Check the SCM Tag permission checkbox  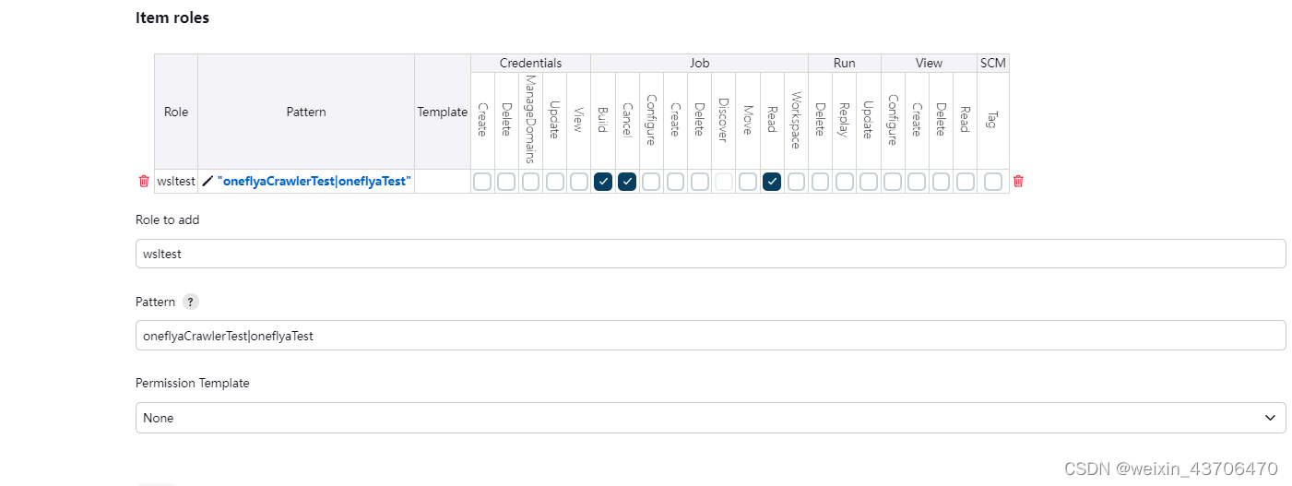click(993, 182)
